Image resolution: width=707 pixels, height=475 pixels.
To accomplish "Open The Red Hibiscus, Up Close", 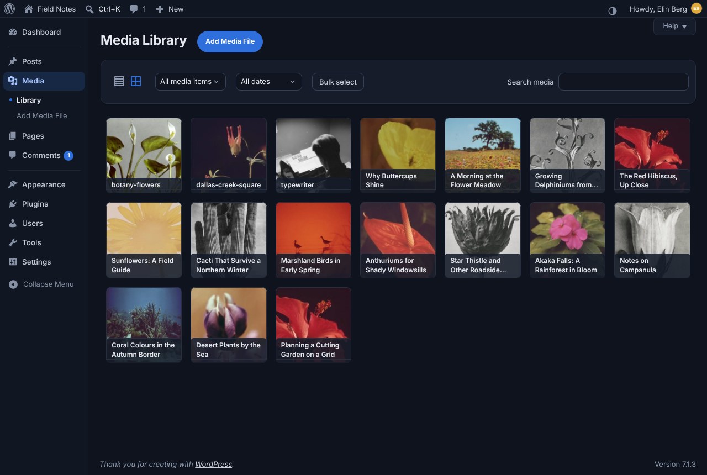I will pyautogui.click(x=652, y=155).
